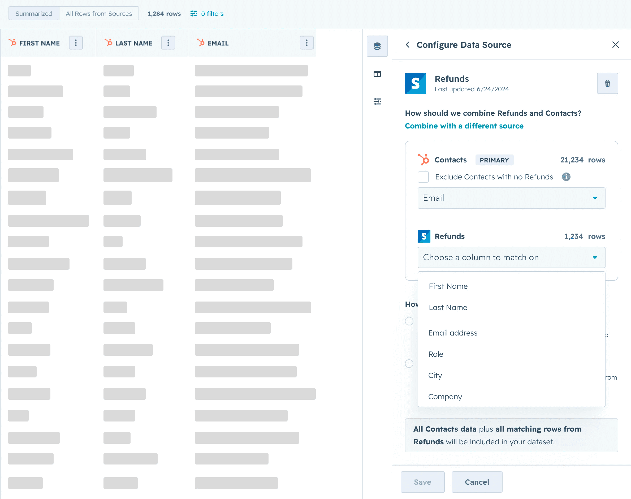Expand the Contacts Email match dropdown
This screenshot has height=499, width=631.
511,198
